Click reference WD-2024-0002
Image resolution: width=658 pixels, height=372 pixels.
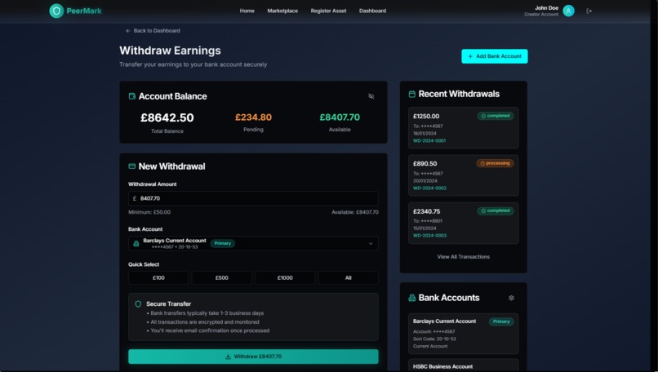[x=429, y=188]
